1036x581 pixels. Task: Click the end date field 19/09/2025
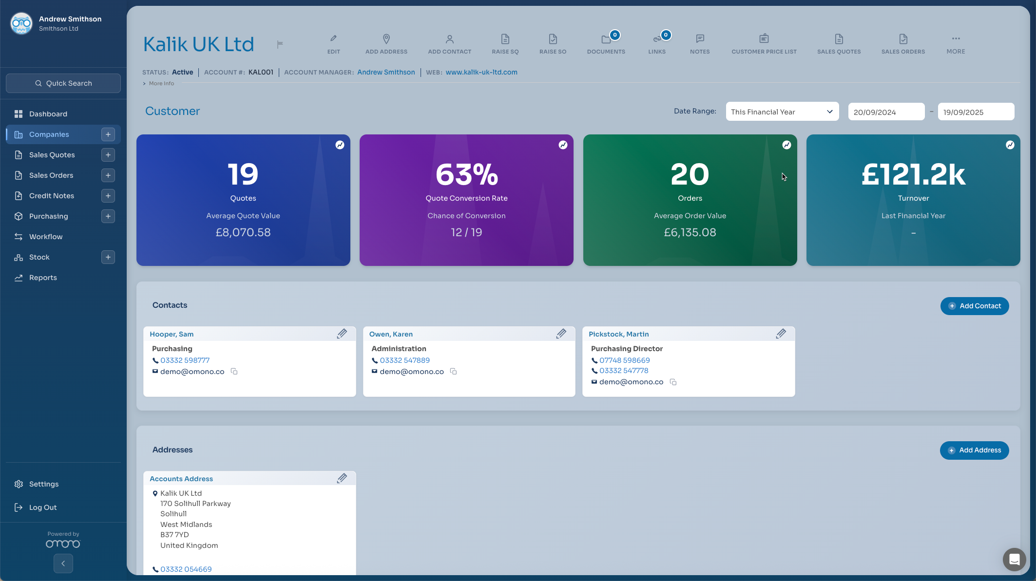coord(976,112)
